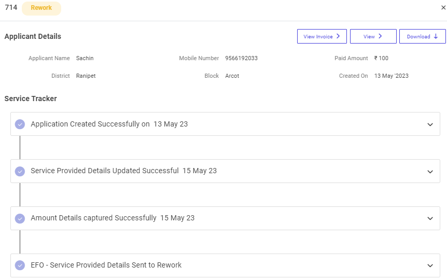Image resolution: width=447 pixels, height=280 pixels.
Task: Click the checkmark icon beside Application Created Successfully
Action: tap(20, 124)
